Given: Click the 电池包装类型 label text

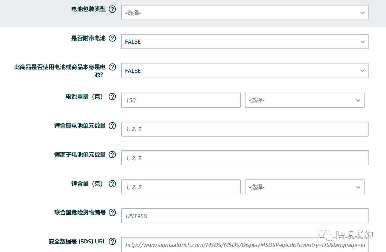Looking at the screenshot, I should coord(88,9).
